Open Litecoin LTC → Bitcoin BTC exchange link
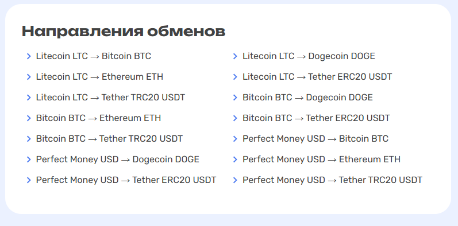This screenshot has width=458, height=226. pos(94,56)
